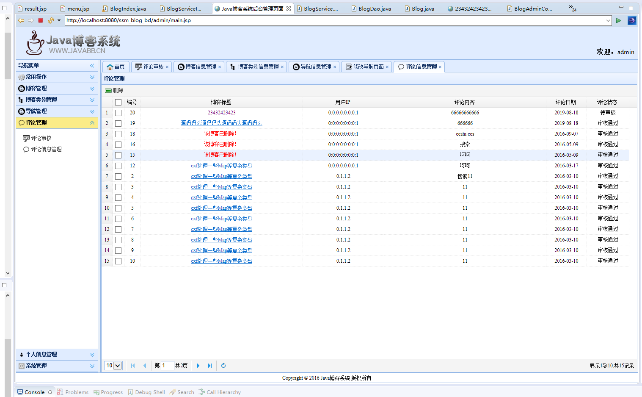
Task: Tick the checkbox for comment number 20
Action: click(118, 113)
